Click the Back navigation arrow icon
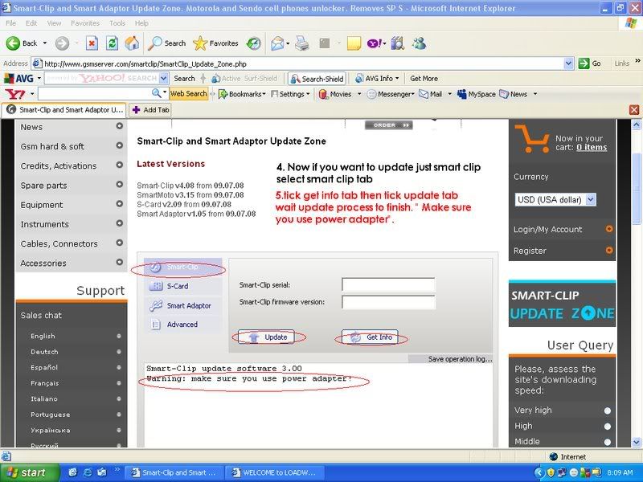Viewport: 643px width, 482px height. 13,43
